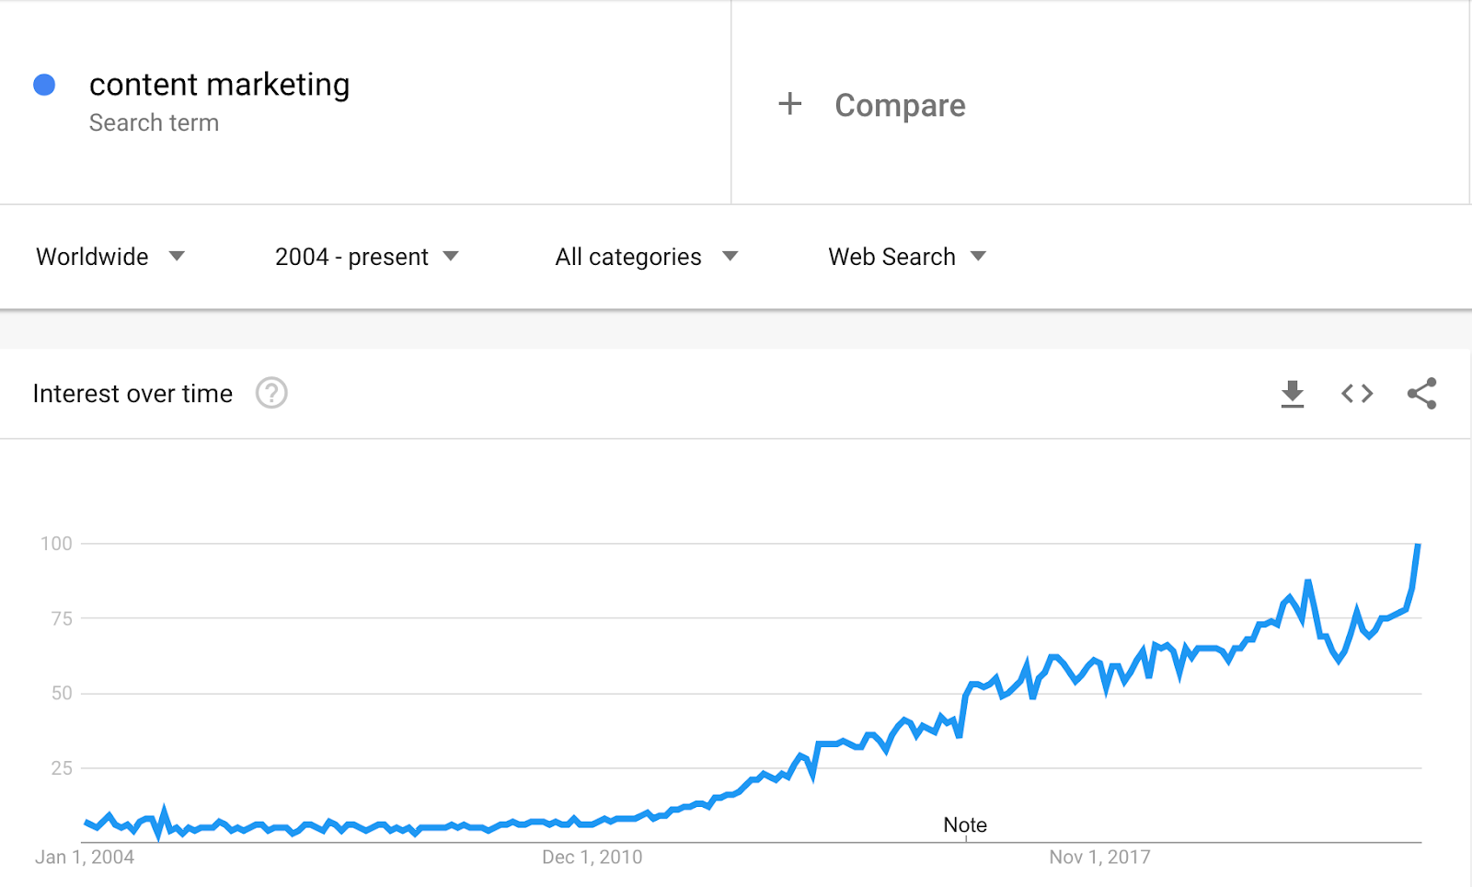Open the Worldwide region dropdown
The width and height of the screenshot is (1472, 887).
click(110, 257)
